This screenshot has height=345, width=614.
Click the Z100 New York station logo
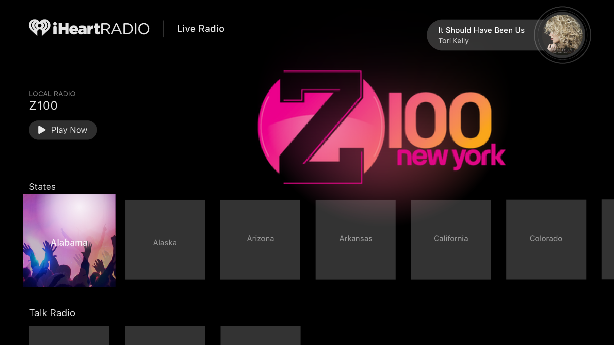click(x=382, y=127)
